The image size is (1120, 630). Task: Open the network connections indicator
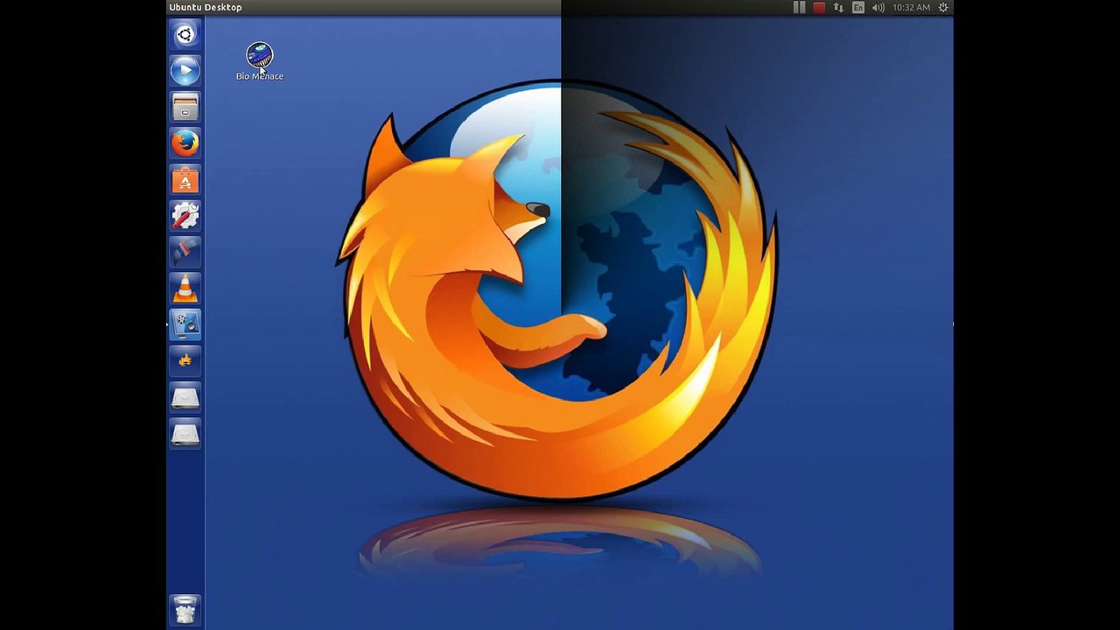(838, 7)
